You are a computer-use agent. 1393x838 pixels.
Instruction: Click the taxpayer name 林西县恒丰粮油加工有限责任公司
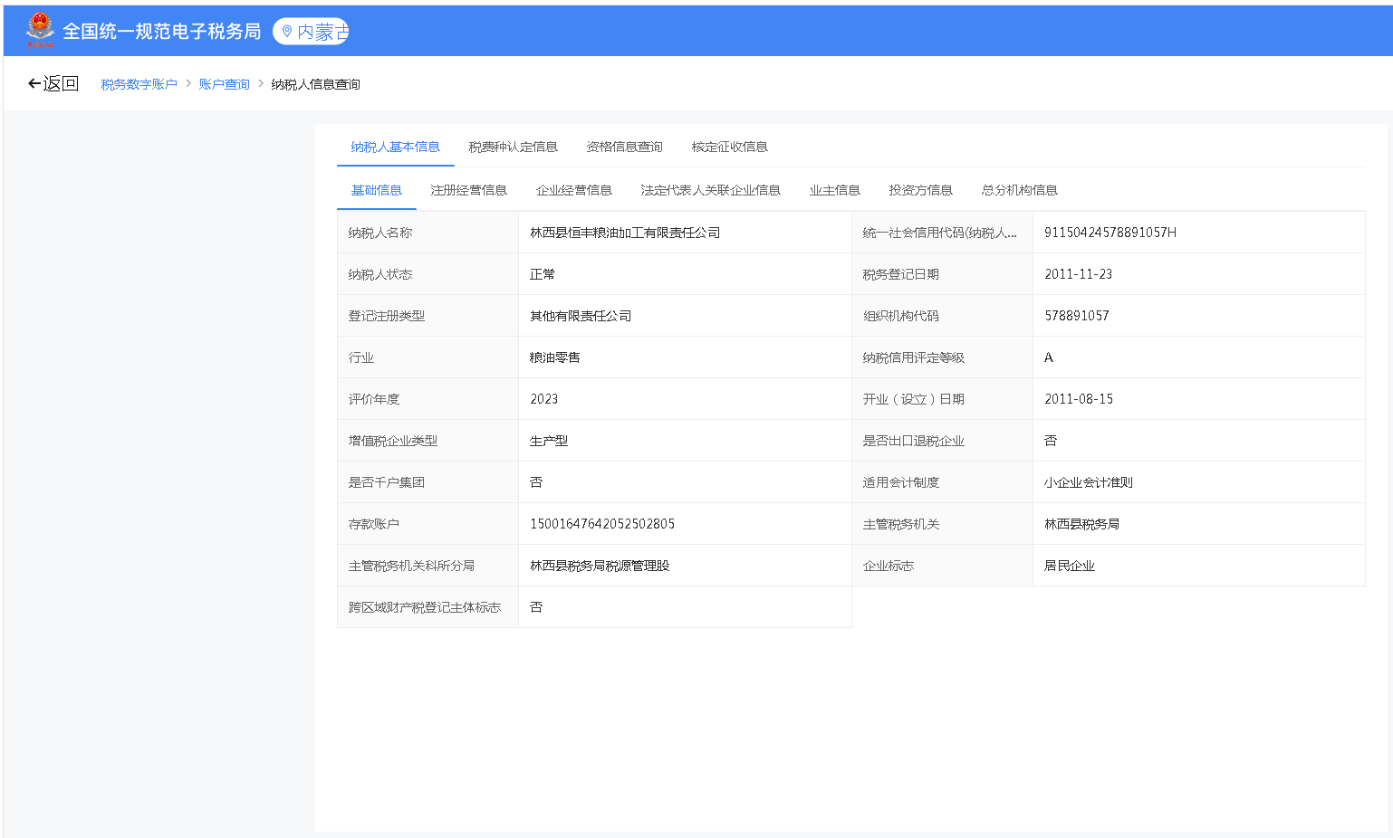click(x=625, y=233)
